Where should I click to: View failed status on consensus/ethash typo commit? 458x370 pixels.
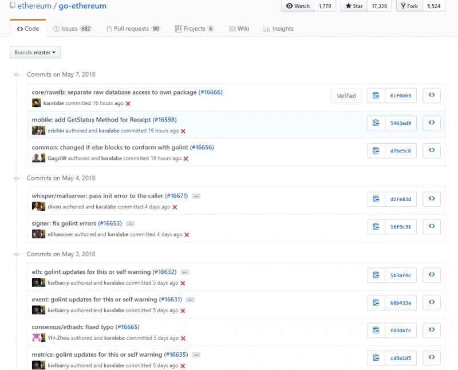[x=183, y=338]
